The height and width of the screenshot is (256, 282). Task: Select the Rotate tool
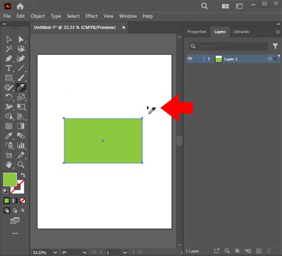(8, 97)
